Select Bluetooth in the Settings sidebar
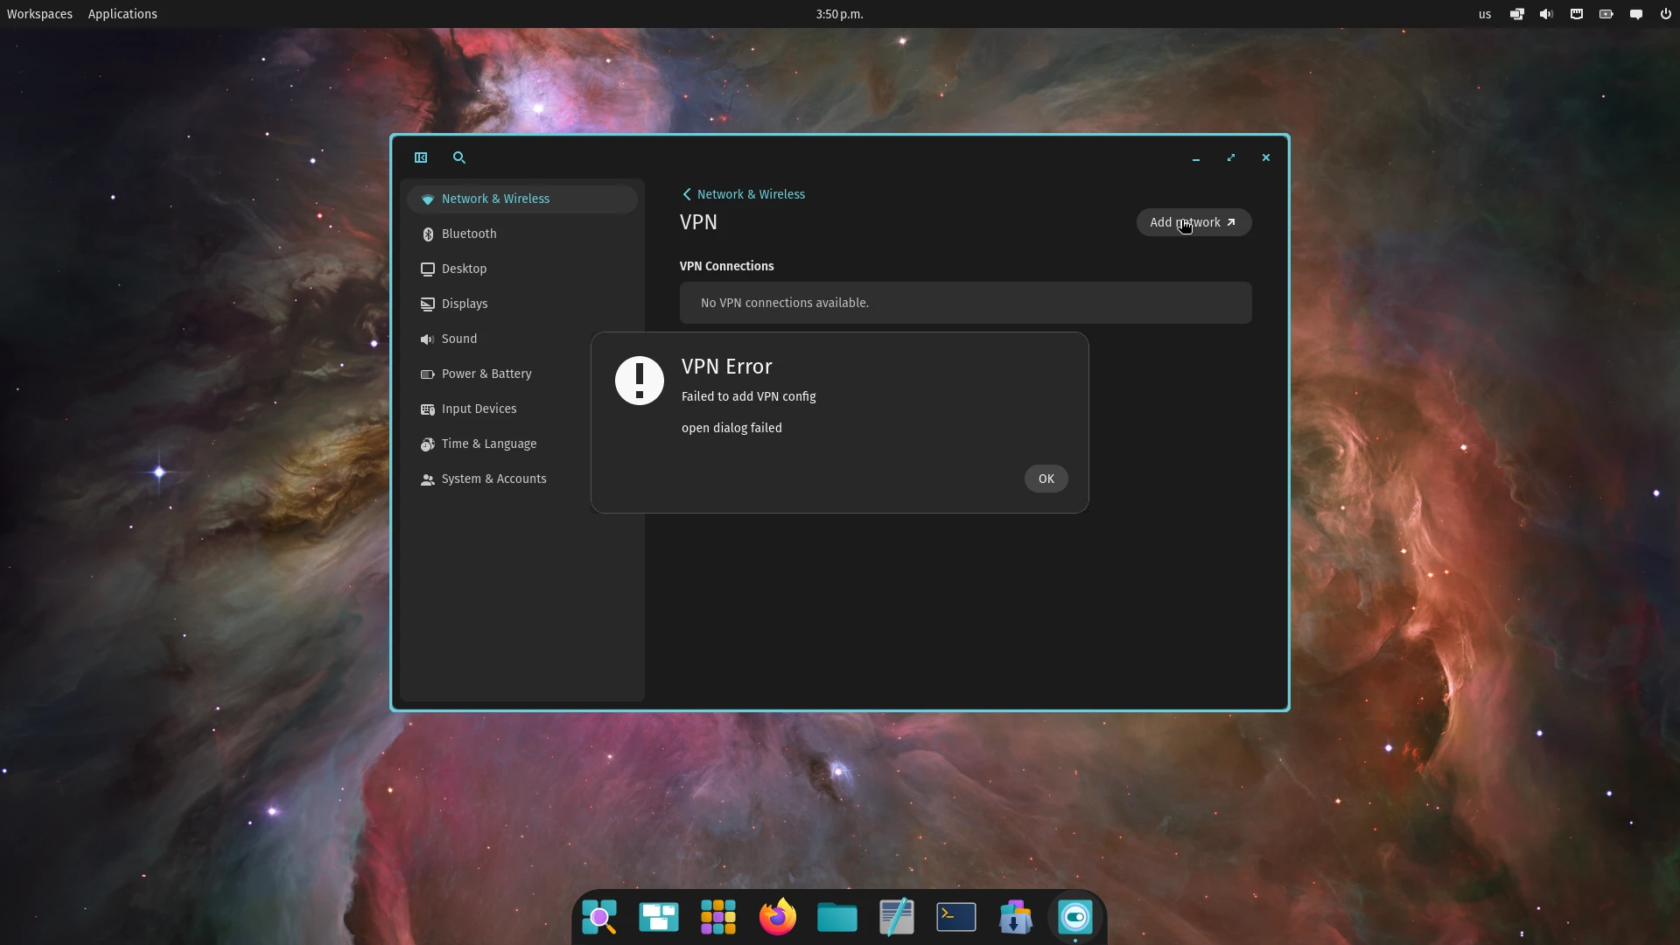The width and height of the screenshot is (1680, 945). tap(469, 234)
